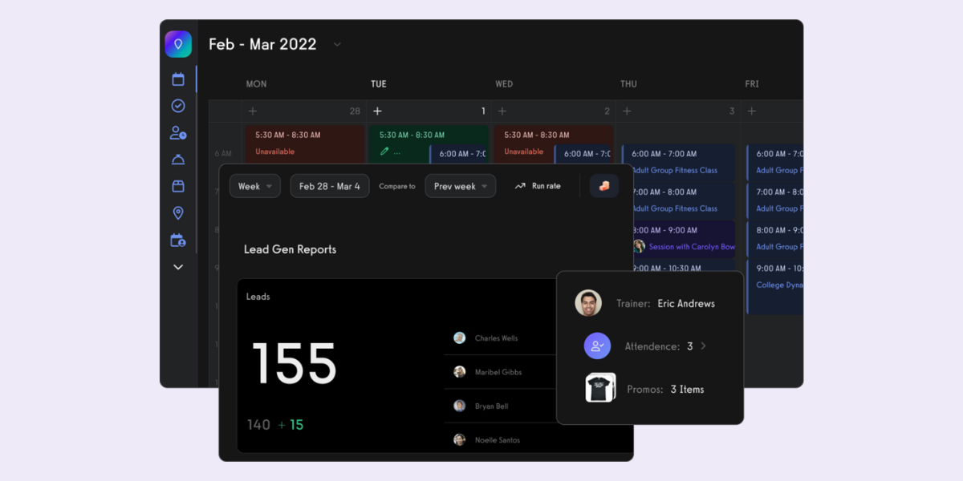This screenshot has height=481, width=963.
Task: Add an event on Tuesday 1 with plus
Action: (x=377, y=111)
